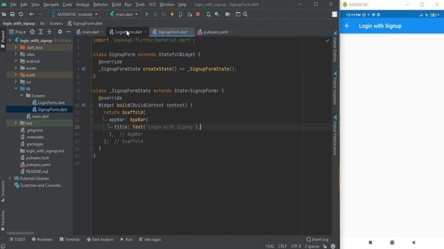Viewport: 444px width, 249px height.
Task: Expand the build folder
Action: click(15, 75)
